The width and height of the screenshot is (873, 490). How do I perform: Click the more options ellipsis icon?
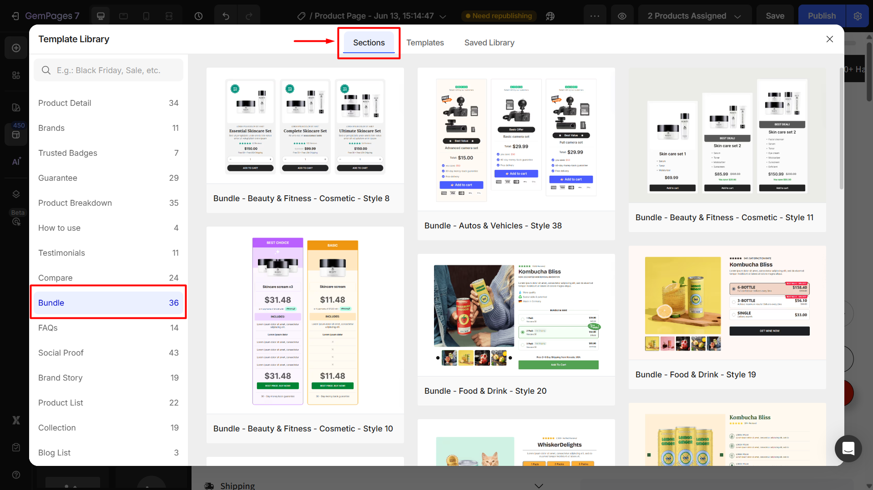coord(595,16)
